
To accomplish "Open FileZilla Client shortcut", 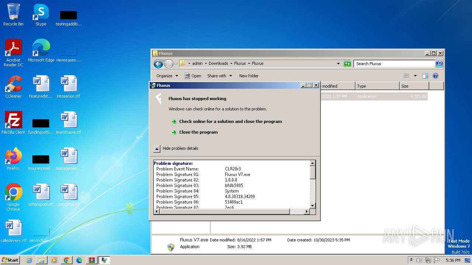I will pos(13,123).
